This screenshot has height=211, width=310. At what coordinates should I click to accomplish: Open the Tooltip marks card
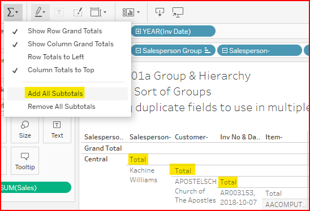[25, 161]
